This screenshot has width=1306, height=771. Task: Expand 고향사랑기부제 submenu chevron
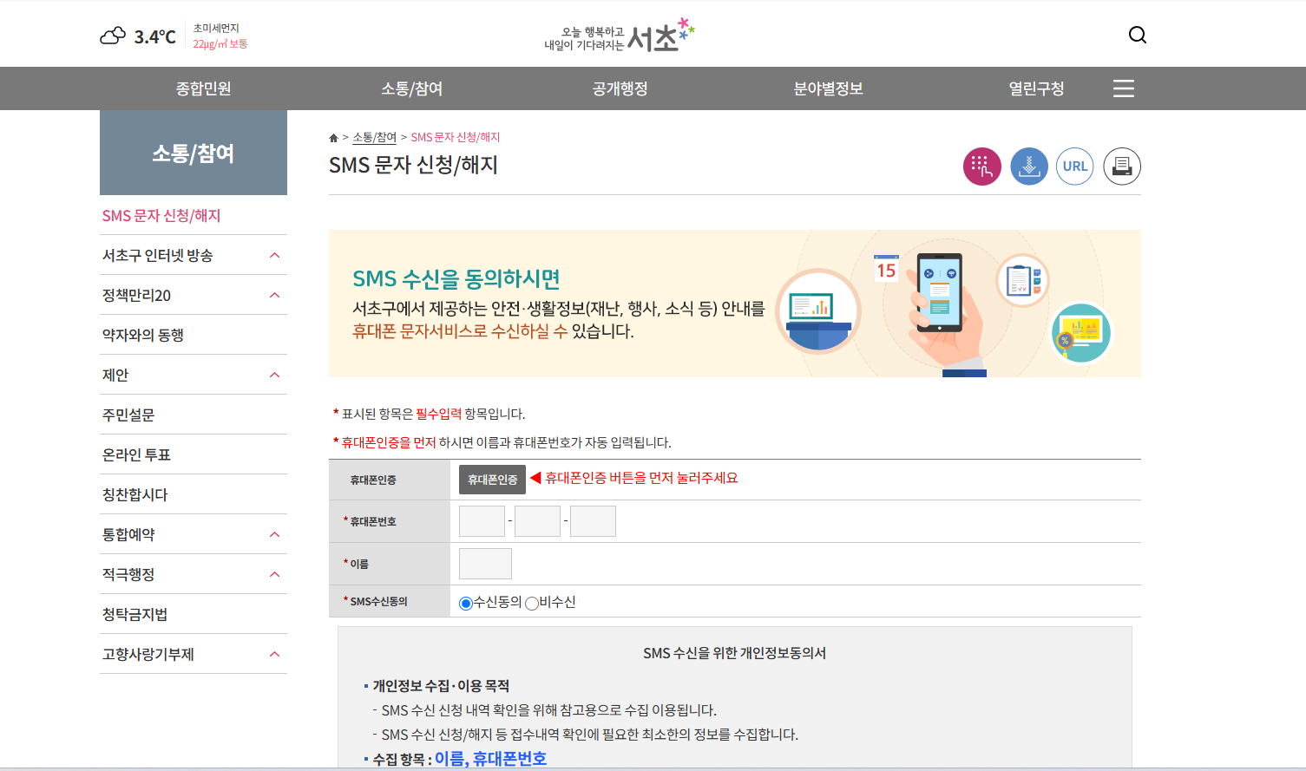coord(275,654)
